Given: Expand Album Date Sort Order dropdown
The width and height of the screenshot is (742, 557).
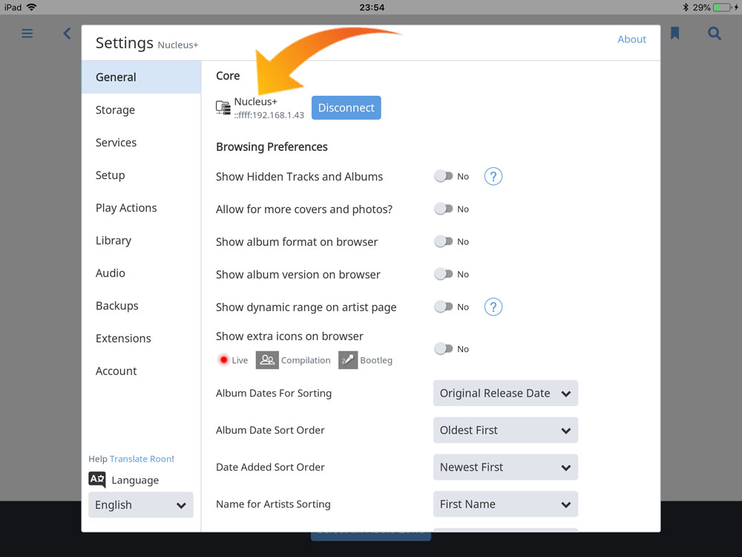Looking at the screenshot, I should click(x=505, y=431).
